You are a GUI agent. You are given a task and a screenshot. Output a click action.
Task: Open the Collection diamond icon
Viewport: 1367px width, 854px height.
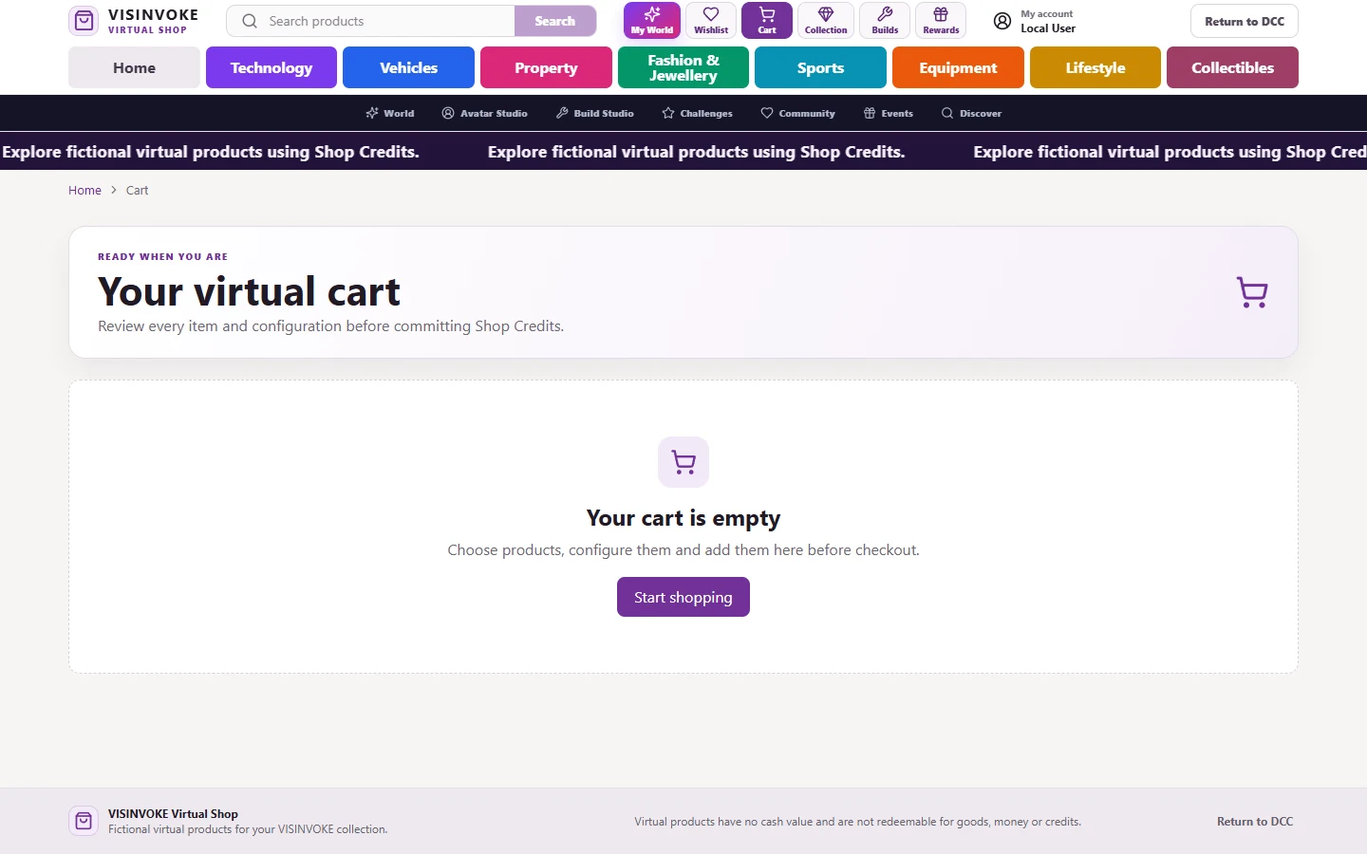click(826, 21)
